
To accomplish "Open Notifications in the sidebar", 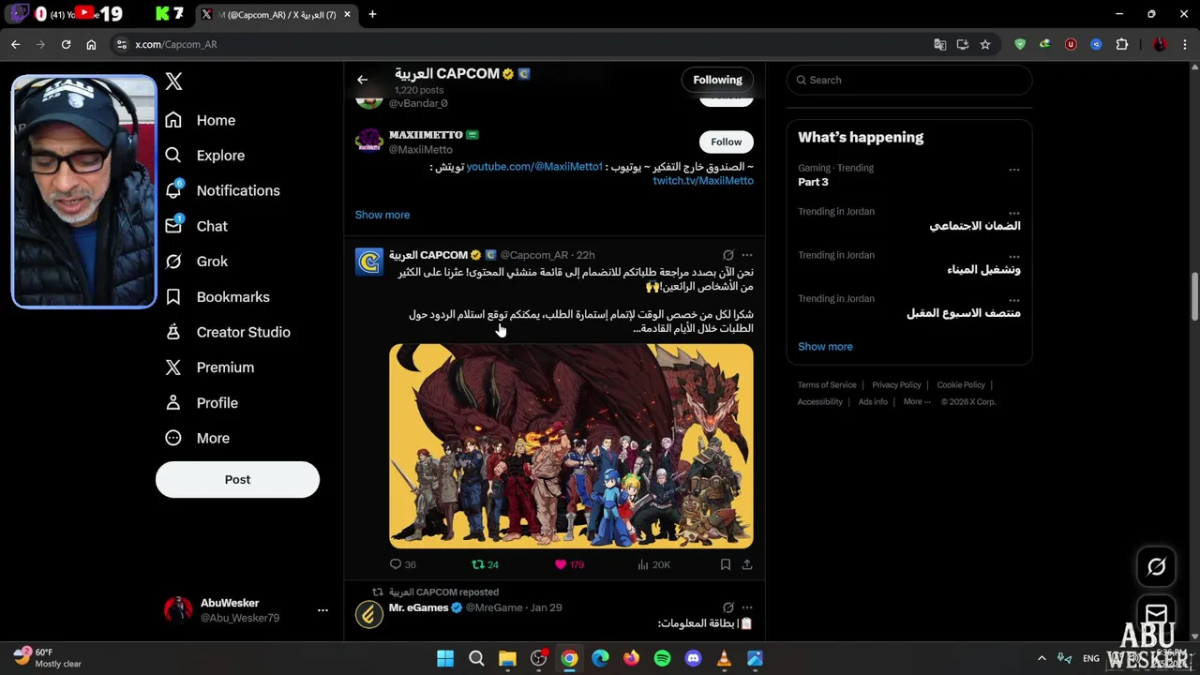I will [221, 190].
